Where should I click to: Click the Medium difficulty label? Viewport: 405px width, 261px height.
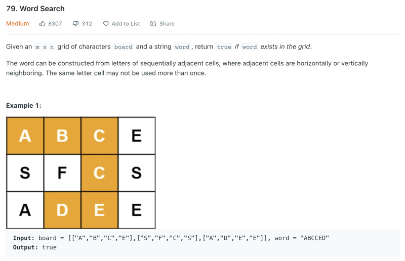[x=18, y=24]
